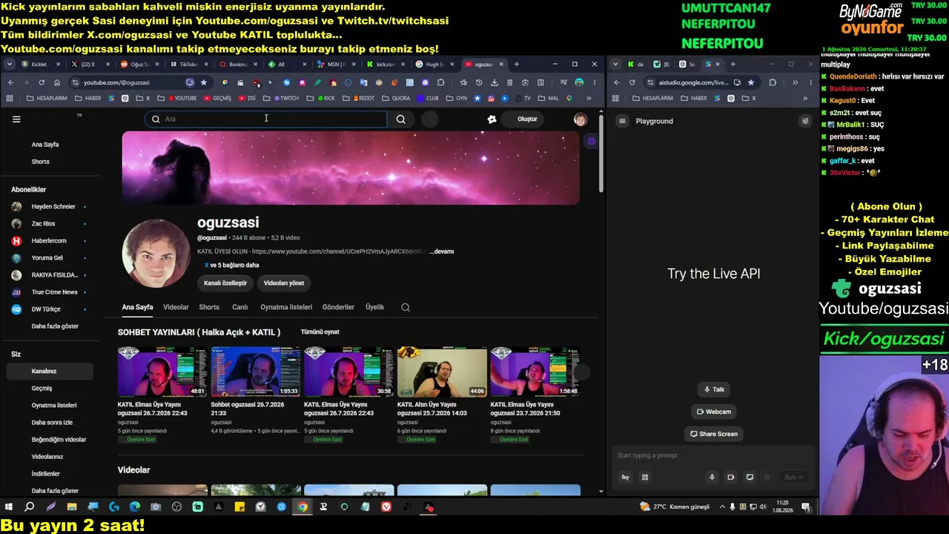
Task: Click the Webcam button in AI Studio
Action: (x=713, y=412)
